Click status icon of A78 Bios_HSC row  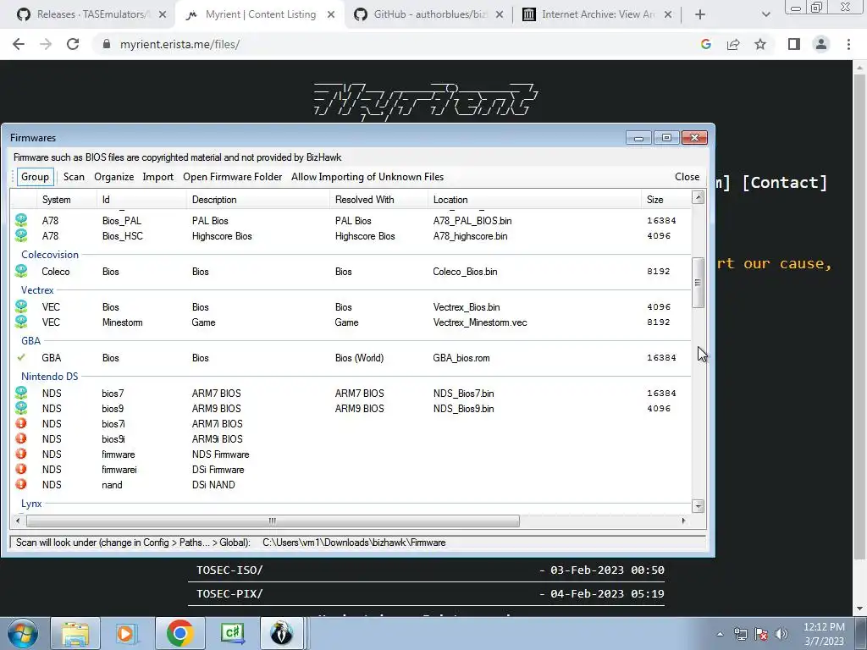point(21,235)
